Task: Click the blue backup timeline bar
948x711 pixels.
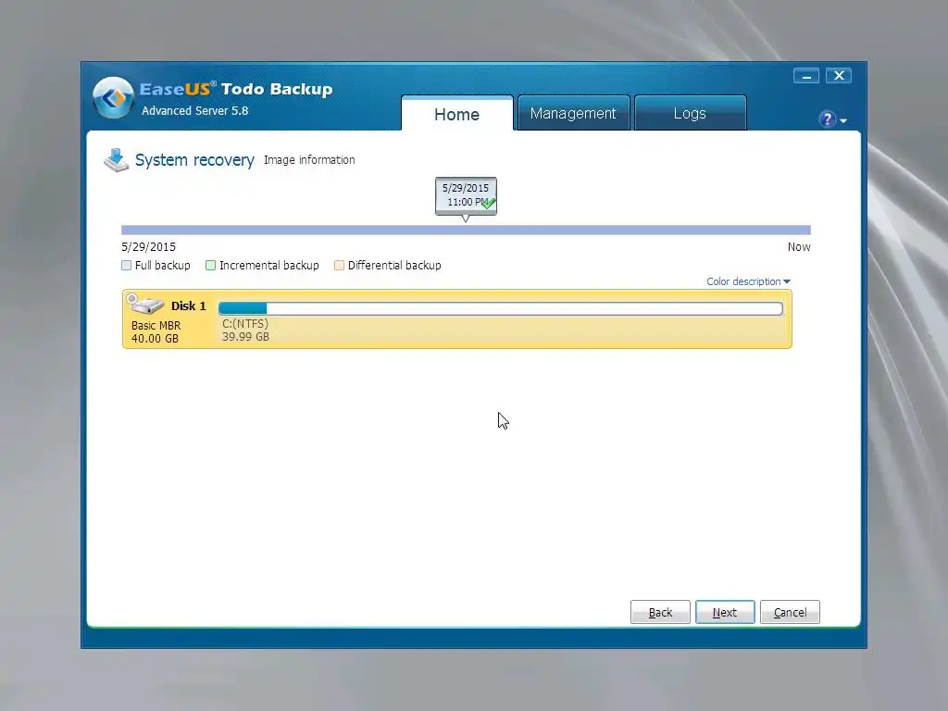Action: (466, 230)
